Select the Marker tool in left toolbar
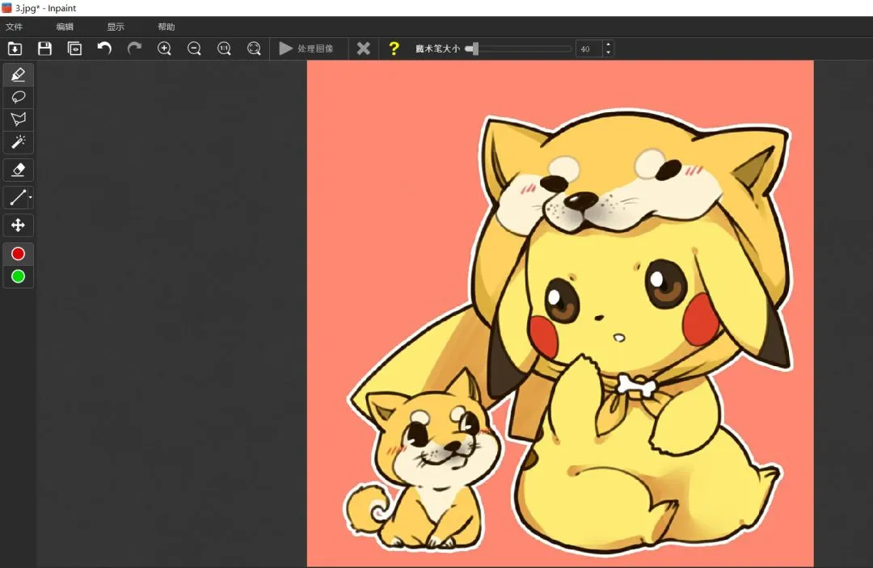Screen dimensions: 873x568 pyautogui.click(x=18, y=75)
